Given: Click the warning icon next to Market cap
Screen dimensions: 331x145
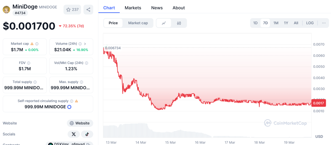Looking at the screenshot, I should 32,44.
